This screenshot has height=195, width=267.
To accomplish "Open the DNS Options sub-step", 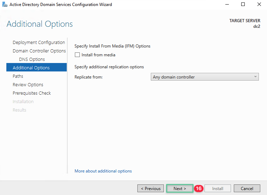I will 32,59.
